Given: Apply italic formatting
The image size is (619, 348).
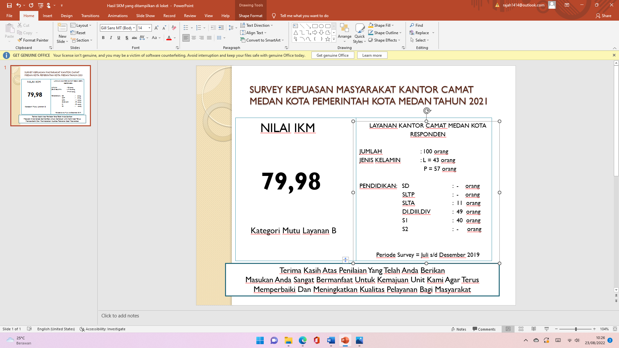Looking at the screenshot, I should (111, 38).
